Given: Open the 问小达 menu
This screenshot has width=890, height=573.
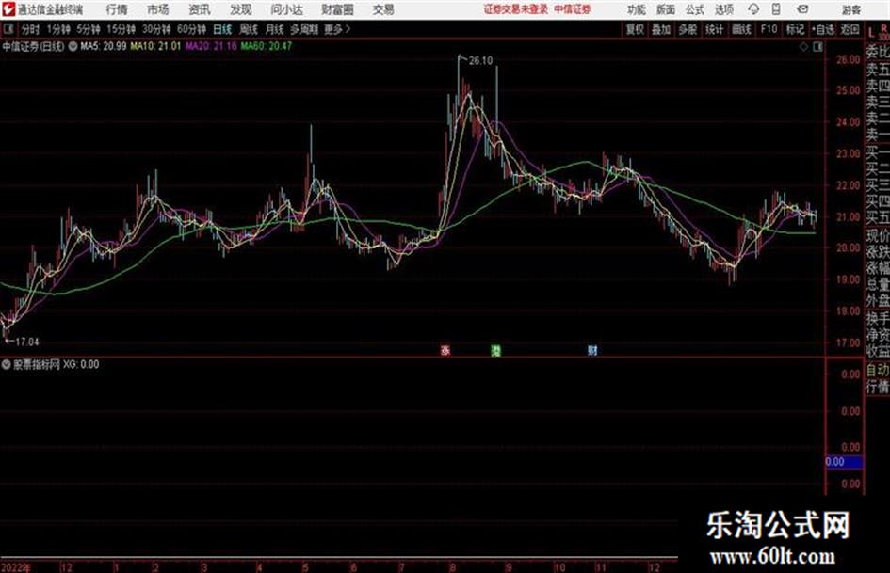Looking at the screenshot, I should click(286, 9).
